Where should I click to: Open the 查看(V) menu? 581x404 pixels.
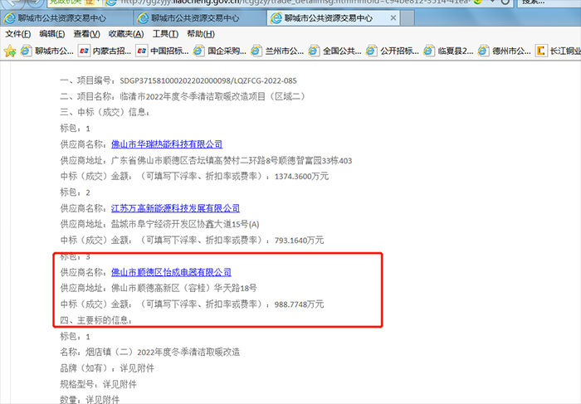pyautogui.click(x=86, y=34)
